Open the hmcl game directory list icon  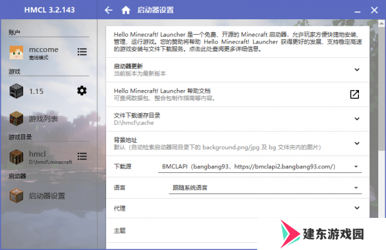pos(82,156)
